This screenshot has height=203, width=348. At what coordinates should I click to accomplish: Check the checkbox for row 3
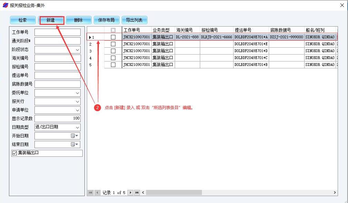113,51
